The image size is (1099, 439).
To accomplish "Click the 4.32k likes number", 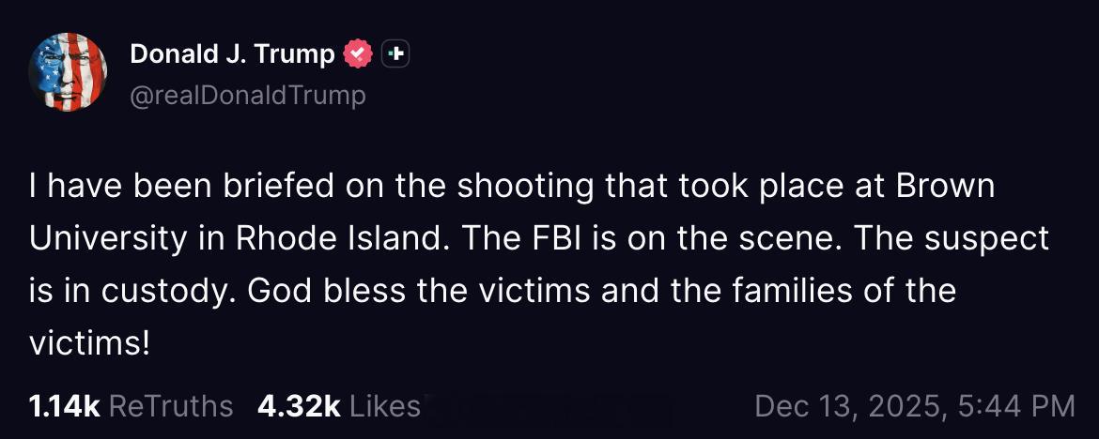I will pos(298,405).
